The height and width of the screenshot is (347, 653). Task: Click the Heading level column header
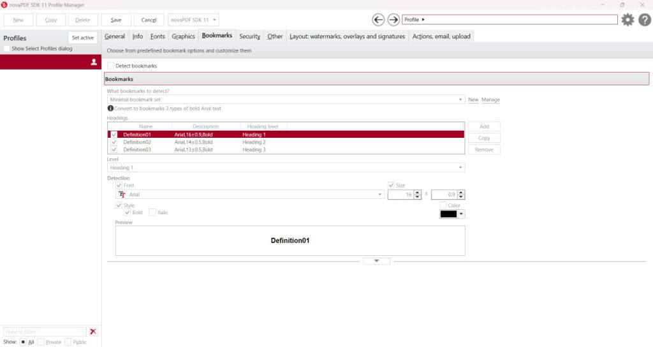pyautogui.click(x=263, y=126)
